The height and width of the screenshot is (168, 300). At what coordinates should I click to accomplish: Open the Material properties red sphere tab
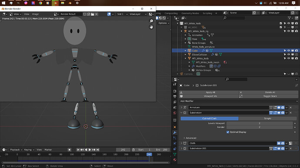tap(175, 160)
